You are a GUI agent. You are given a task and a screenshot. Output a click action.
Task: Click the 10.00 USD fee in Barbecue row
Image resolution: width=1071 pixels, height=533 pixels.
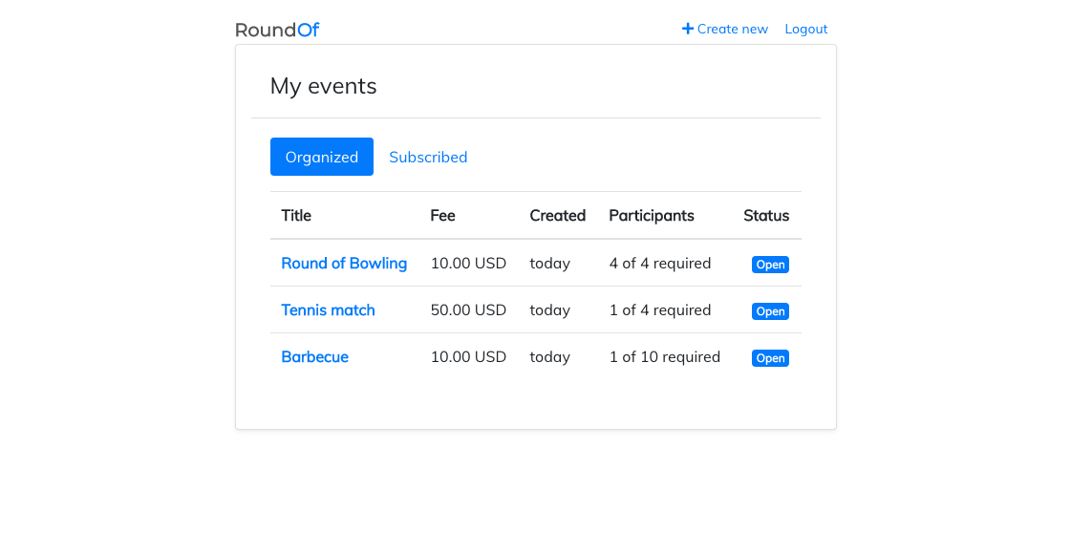coord(468,357)
